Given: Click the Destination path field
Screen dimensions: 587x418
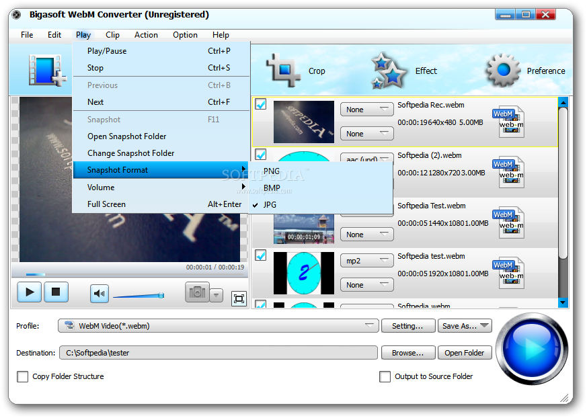Looking at the screenshot, I should [x=219, y=353].
